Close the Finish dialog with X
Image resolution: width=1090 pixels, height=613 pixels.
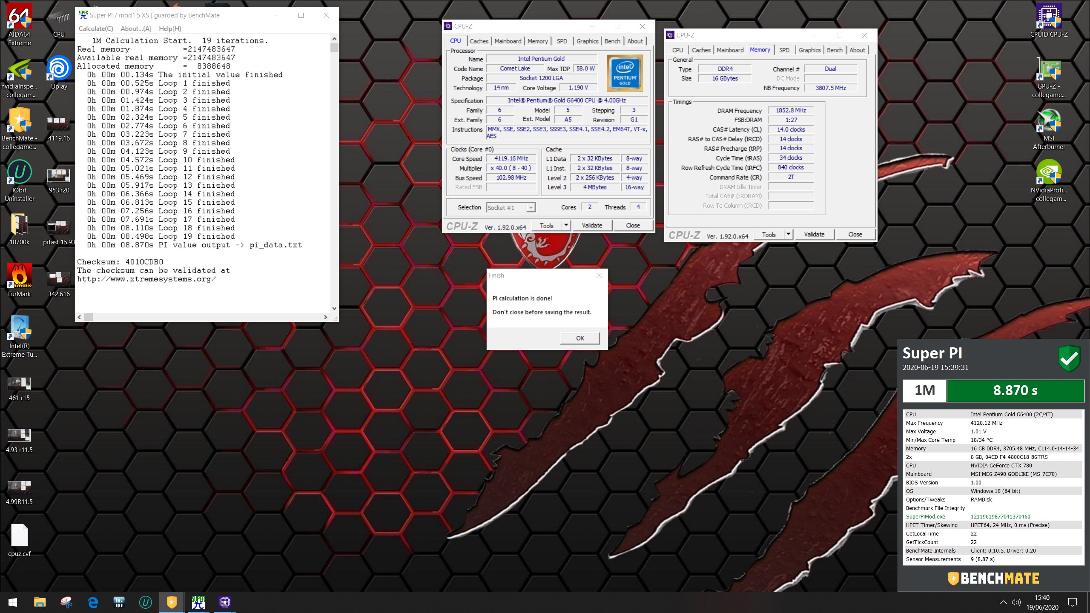(x=599, y=275)
